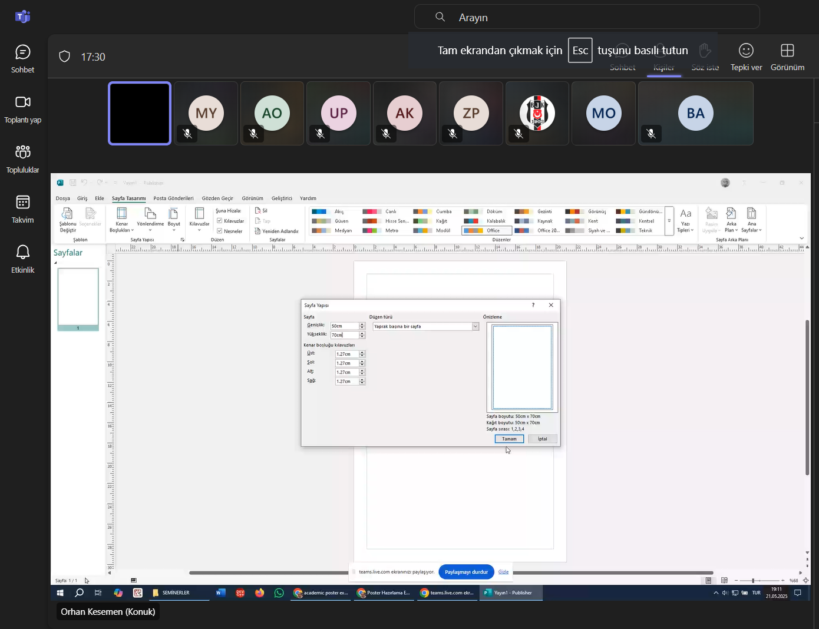Screen dimensions: 819x629
Task: Open the Düzen türü layout type dropdown
Action: pos(426,326)
